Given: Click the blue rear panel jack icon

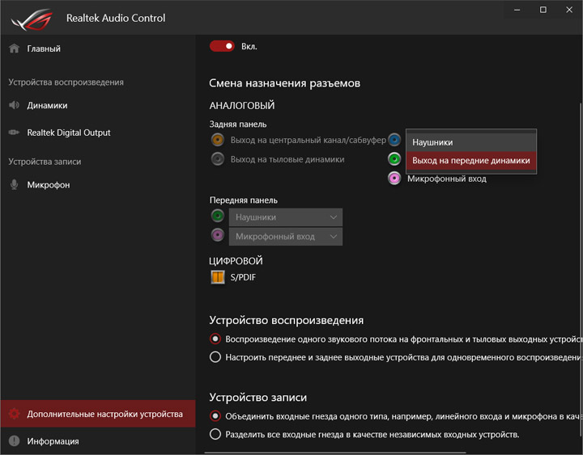Looking at the screenshot, I should [394, 140].
